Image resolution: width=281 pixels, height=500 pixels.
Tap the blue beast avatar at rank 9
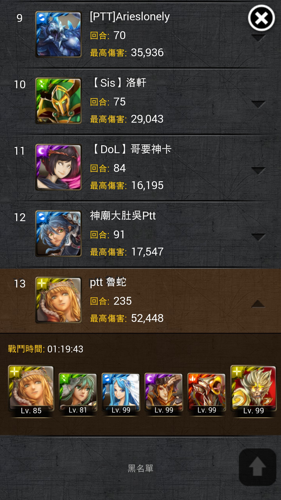(x=59, y=34)
